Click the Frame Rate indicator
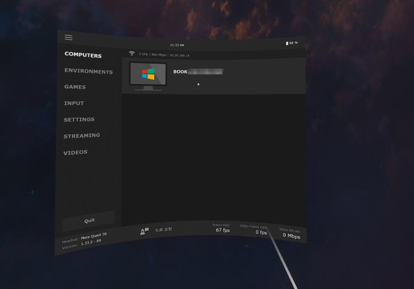 pyautogui.click(x=223, y=227)
